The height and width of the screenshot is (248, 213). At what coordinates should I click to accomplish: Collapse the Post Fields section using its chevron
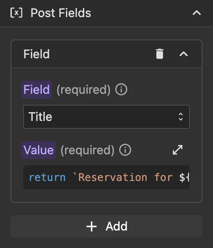tap(197, 13)
